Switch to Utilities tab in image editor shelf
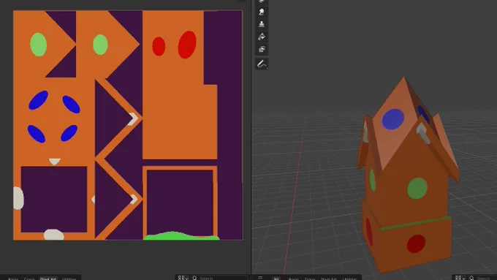This screenshot has width=497, height=280. tap(69, 279)
